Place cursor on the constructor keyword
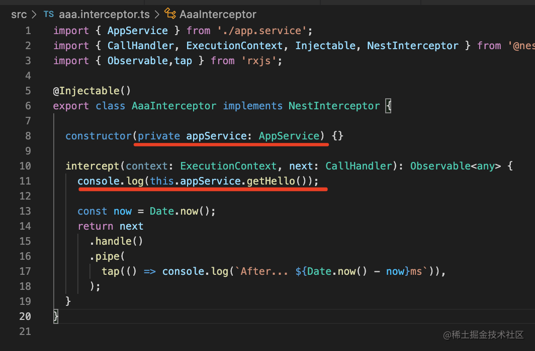The width and height of the screenshot is (535, 351). pos(99,136)
